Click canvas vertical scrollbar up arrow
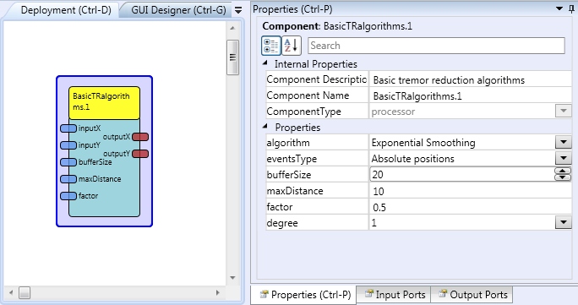578x305 pixels. [232, 28]
